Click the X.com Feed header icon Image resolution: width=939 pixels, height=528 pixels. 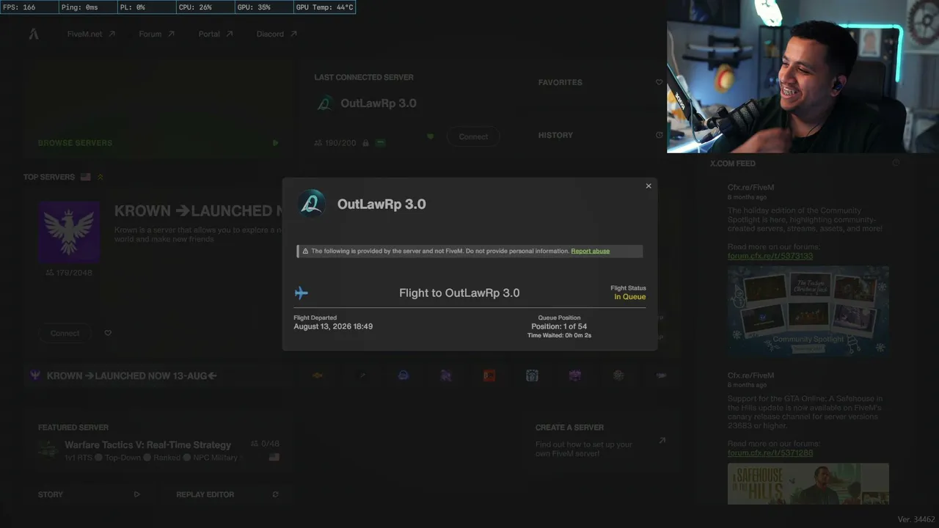(x=896, y=163)
